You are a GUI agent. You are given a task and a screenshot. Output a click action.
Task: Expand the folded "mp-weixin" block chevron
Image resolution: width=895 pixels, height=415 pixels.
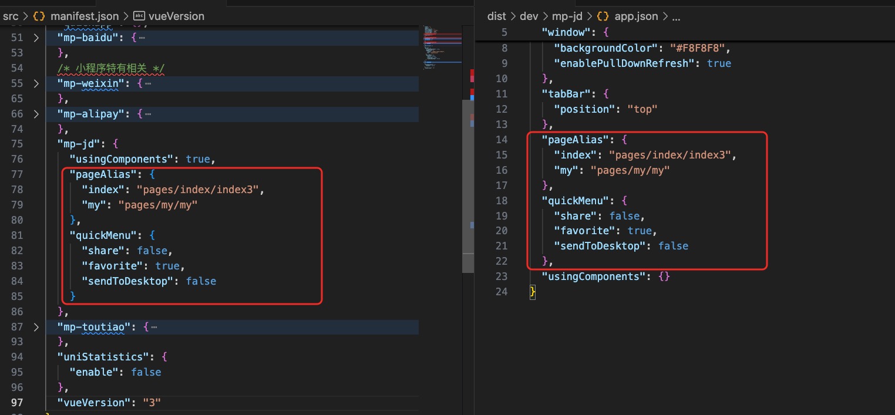click(36, 83)
